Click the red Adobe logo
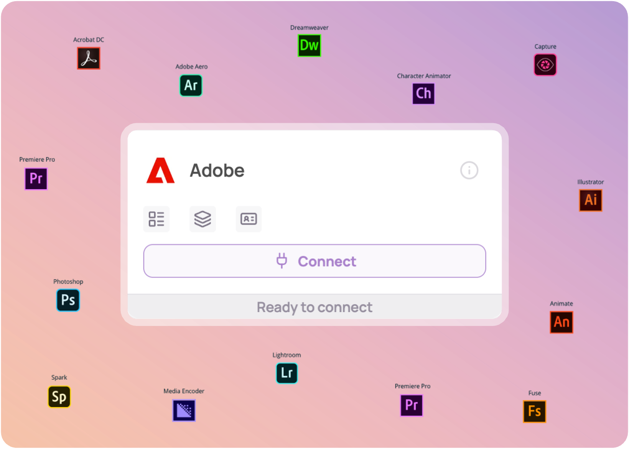 tap(160, 171)
